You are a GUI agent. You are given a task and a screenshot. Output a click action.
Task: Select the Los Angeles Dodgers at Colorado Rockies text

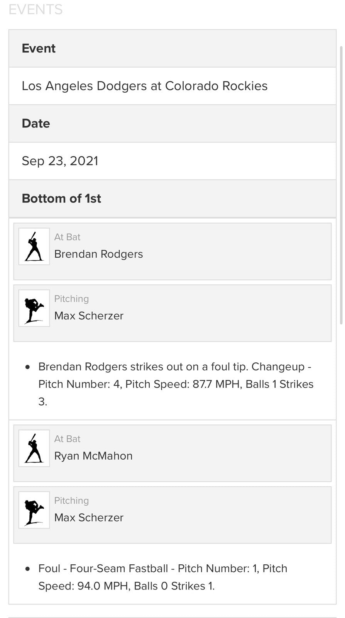(144, 86)
